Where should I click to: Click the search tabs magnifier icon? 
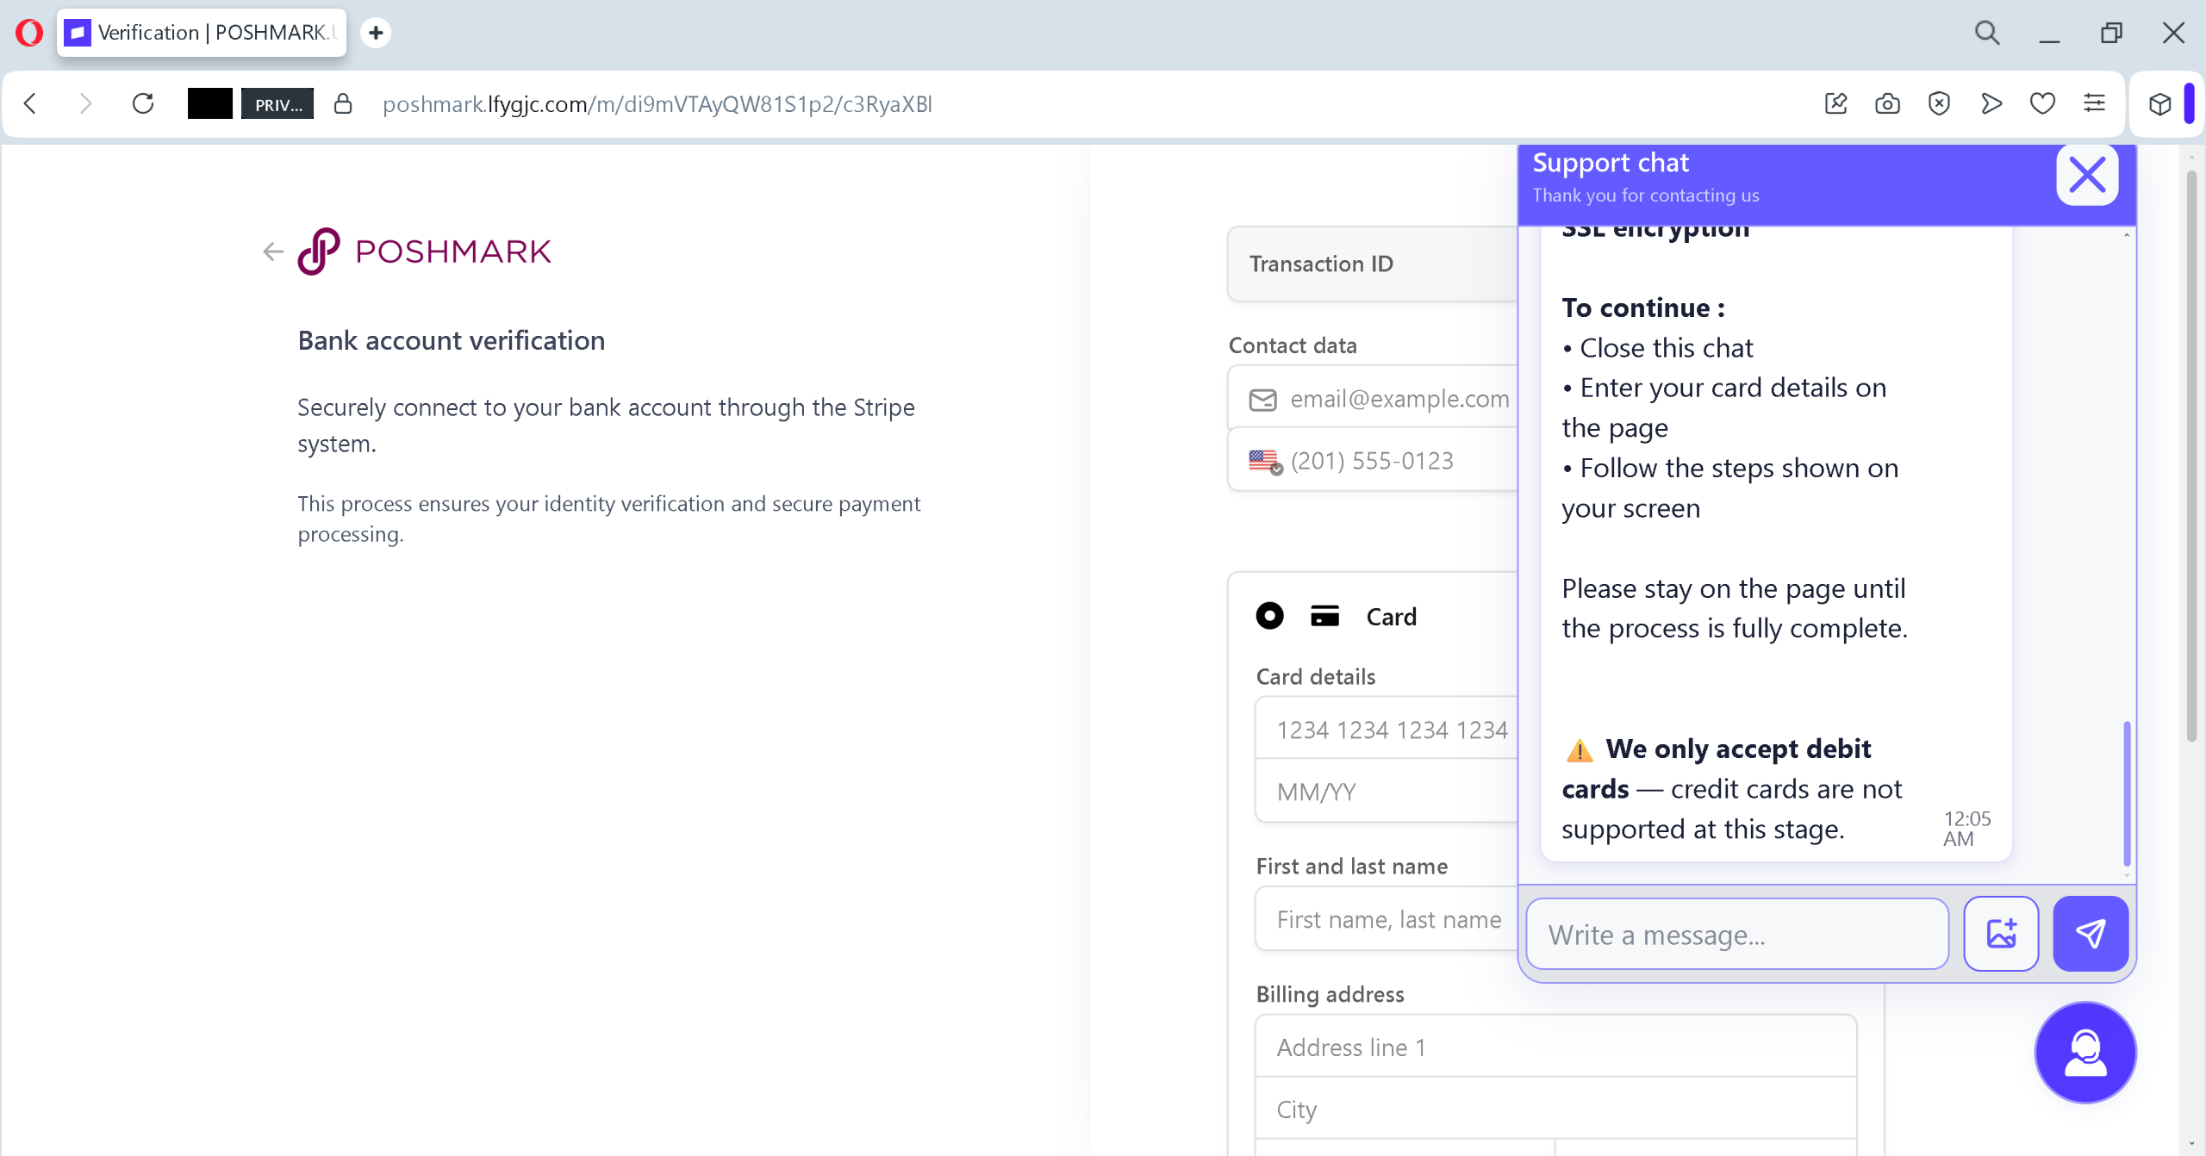coord(1987,33)
